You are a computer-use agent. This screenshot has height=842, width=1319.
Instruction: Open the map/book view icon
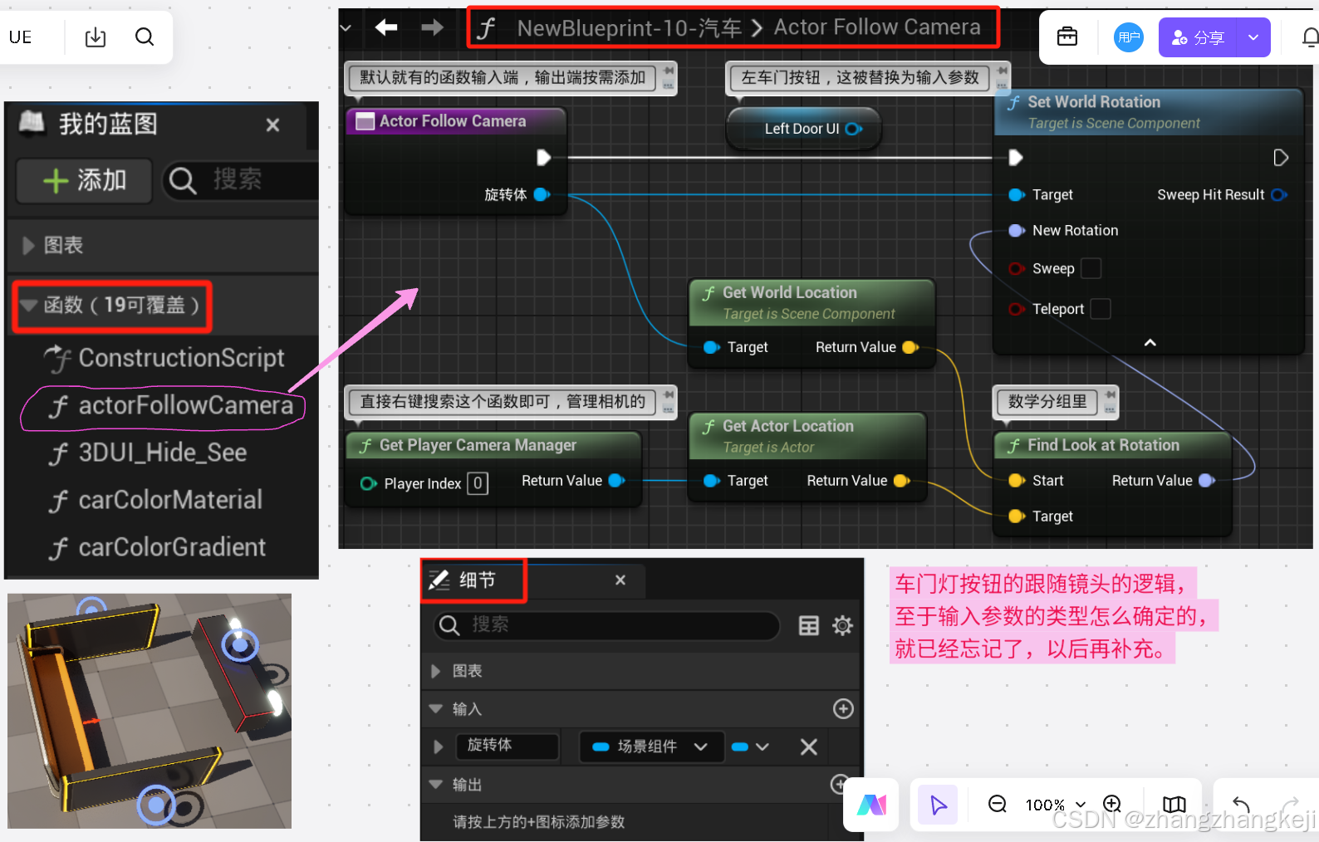point(1174,804)
